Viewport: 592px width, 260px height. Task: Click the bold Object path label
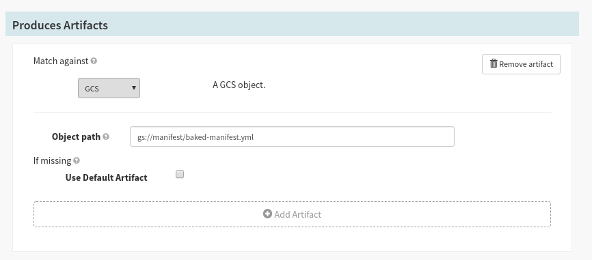(x=77, y=136)
